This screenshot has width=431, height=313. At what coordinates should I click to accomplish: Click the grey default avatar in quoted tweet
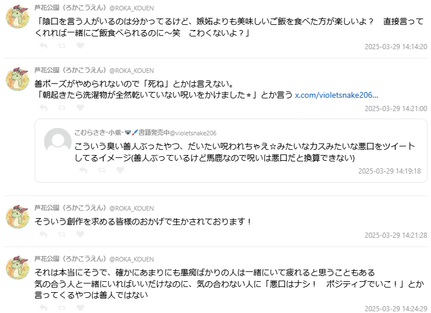pyautogui.click(x=58, y=141)
